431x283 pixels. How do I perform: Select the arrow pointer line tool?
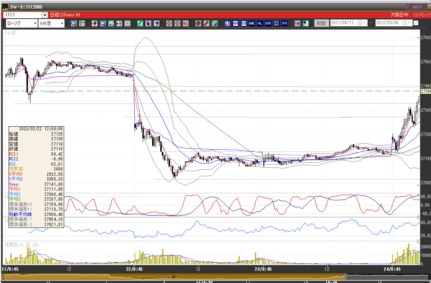pyautogui.click(x=148, y=23)
